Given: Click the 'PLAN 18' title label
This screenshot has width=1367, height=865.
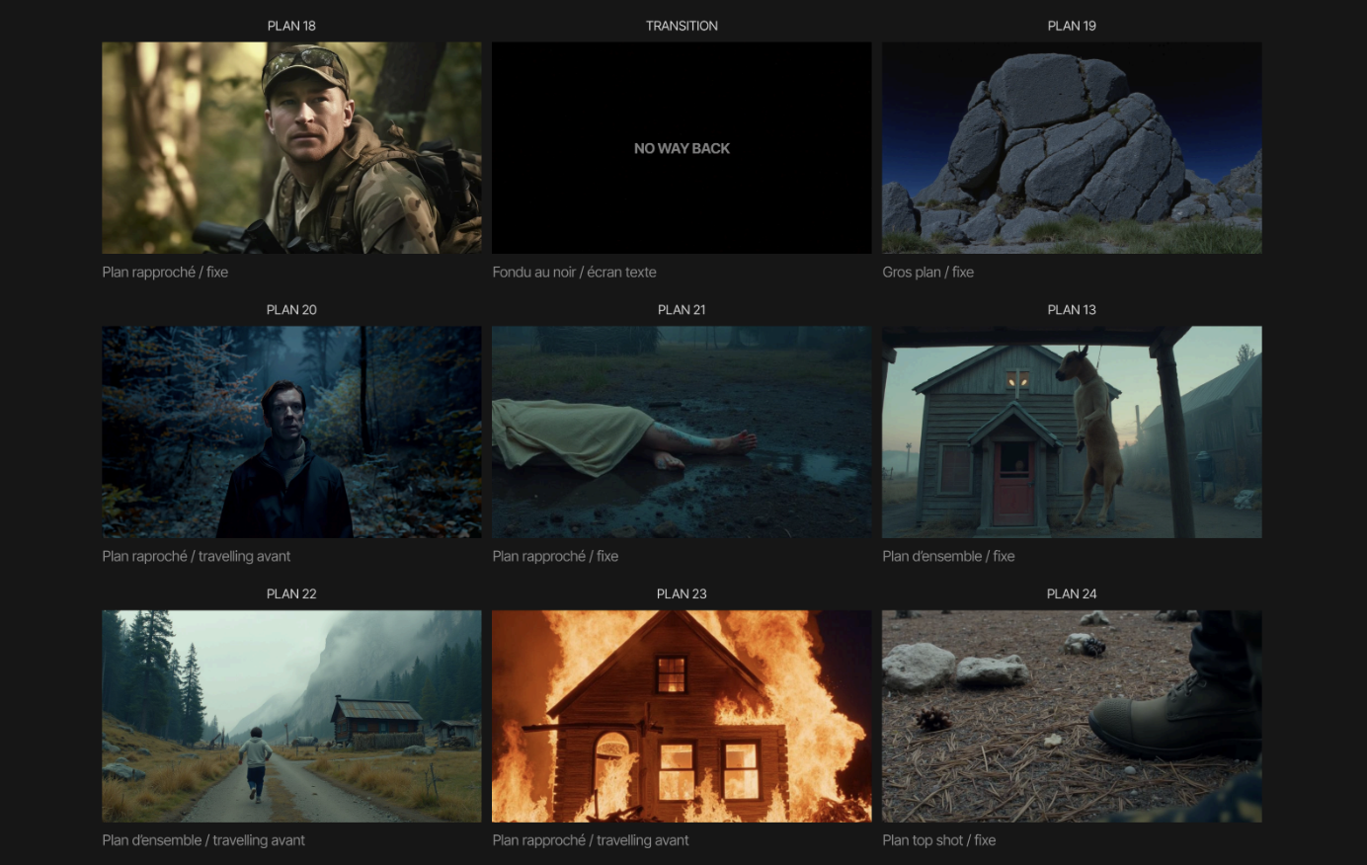Looking at the screenshot, I should point(291,26).
